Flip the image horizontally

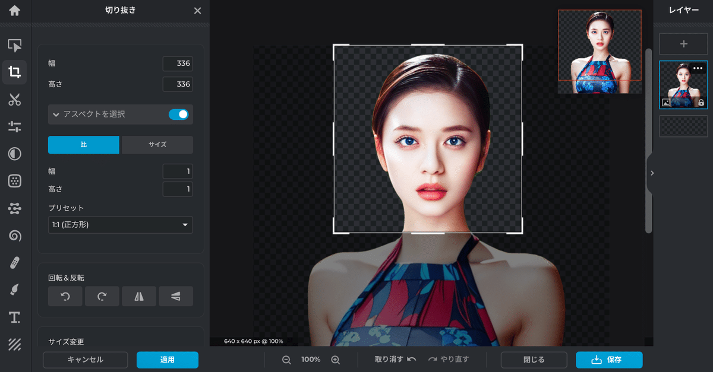(139, 296)
